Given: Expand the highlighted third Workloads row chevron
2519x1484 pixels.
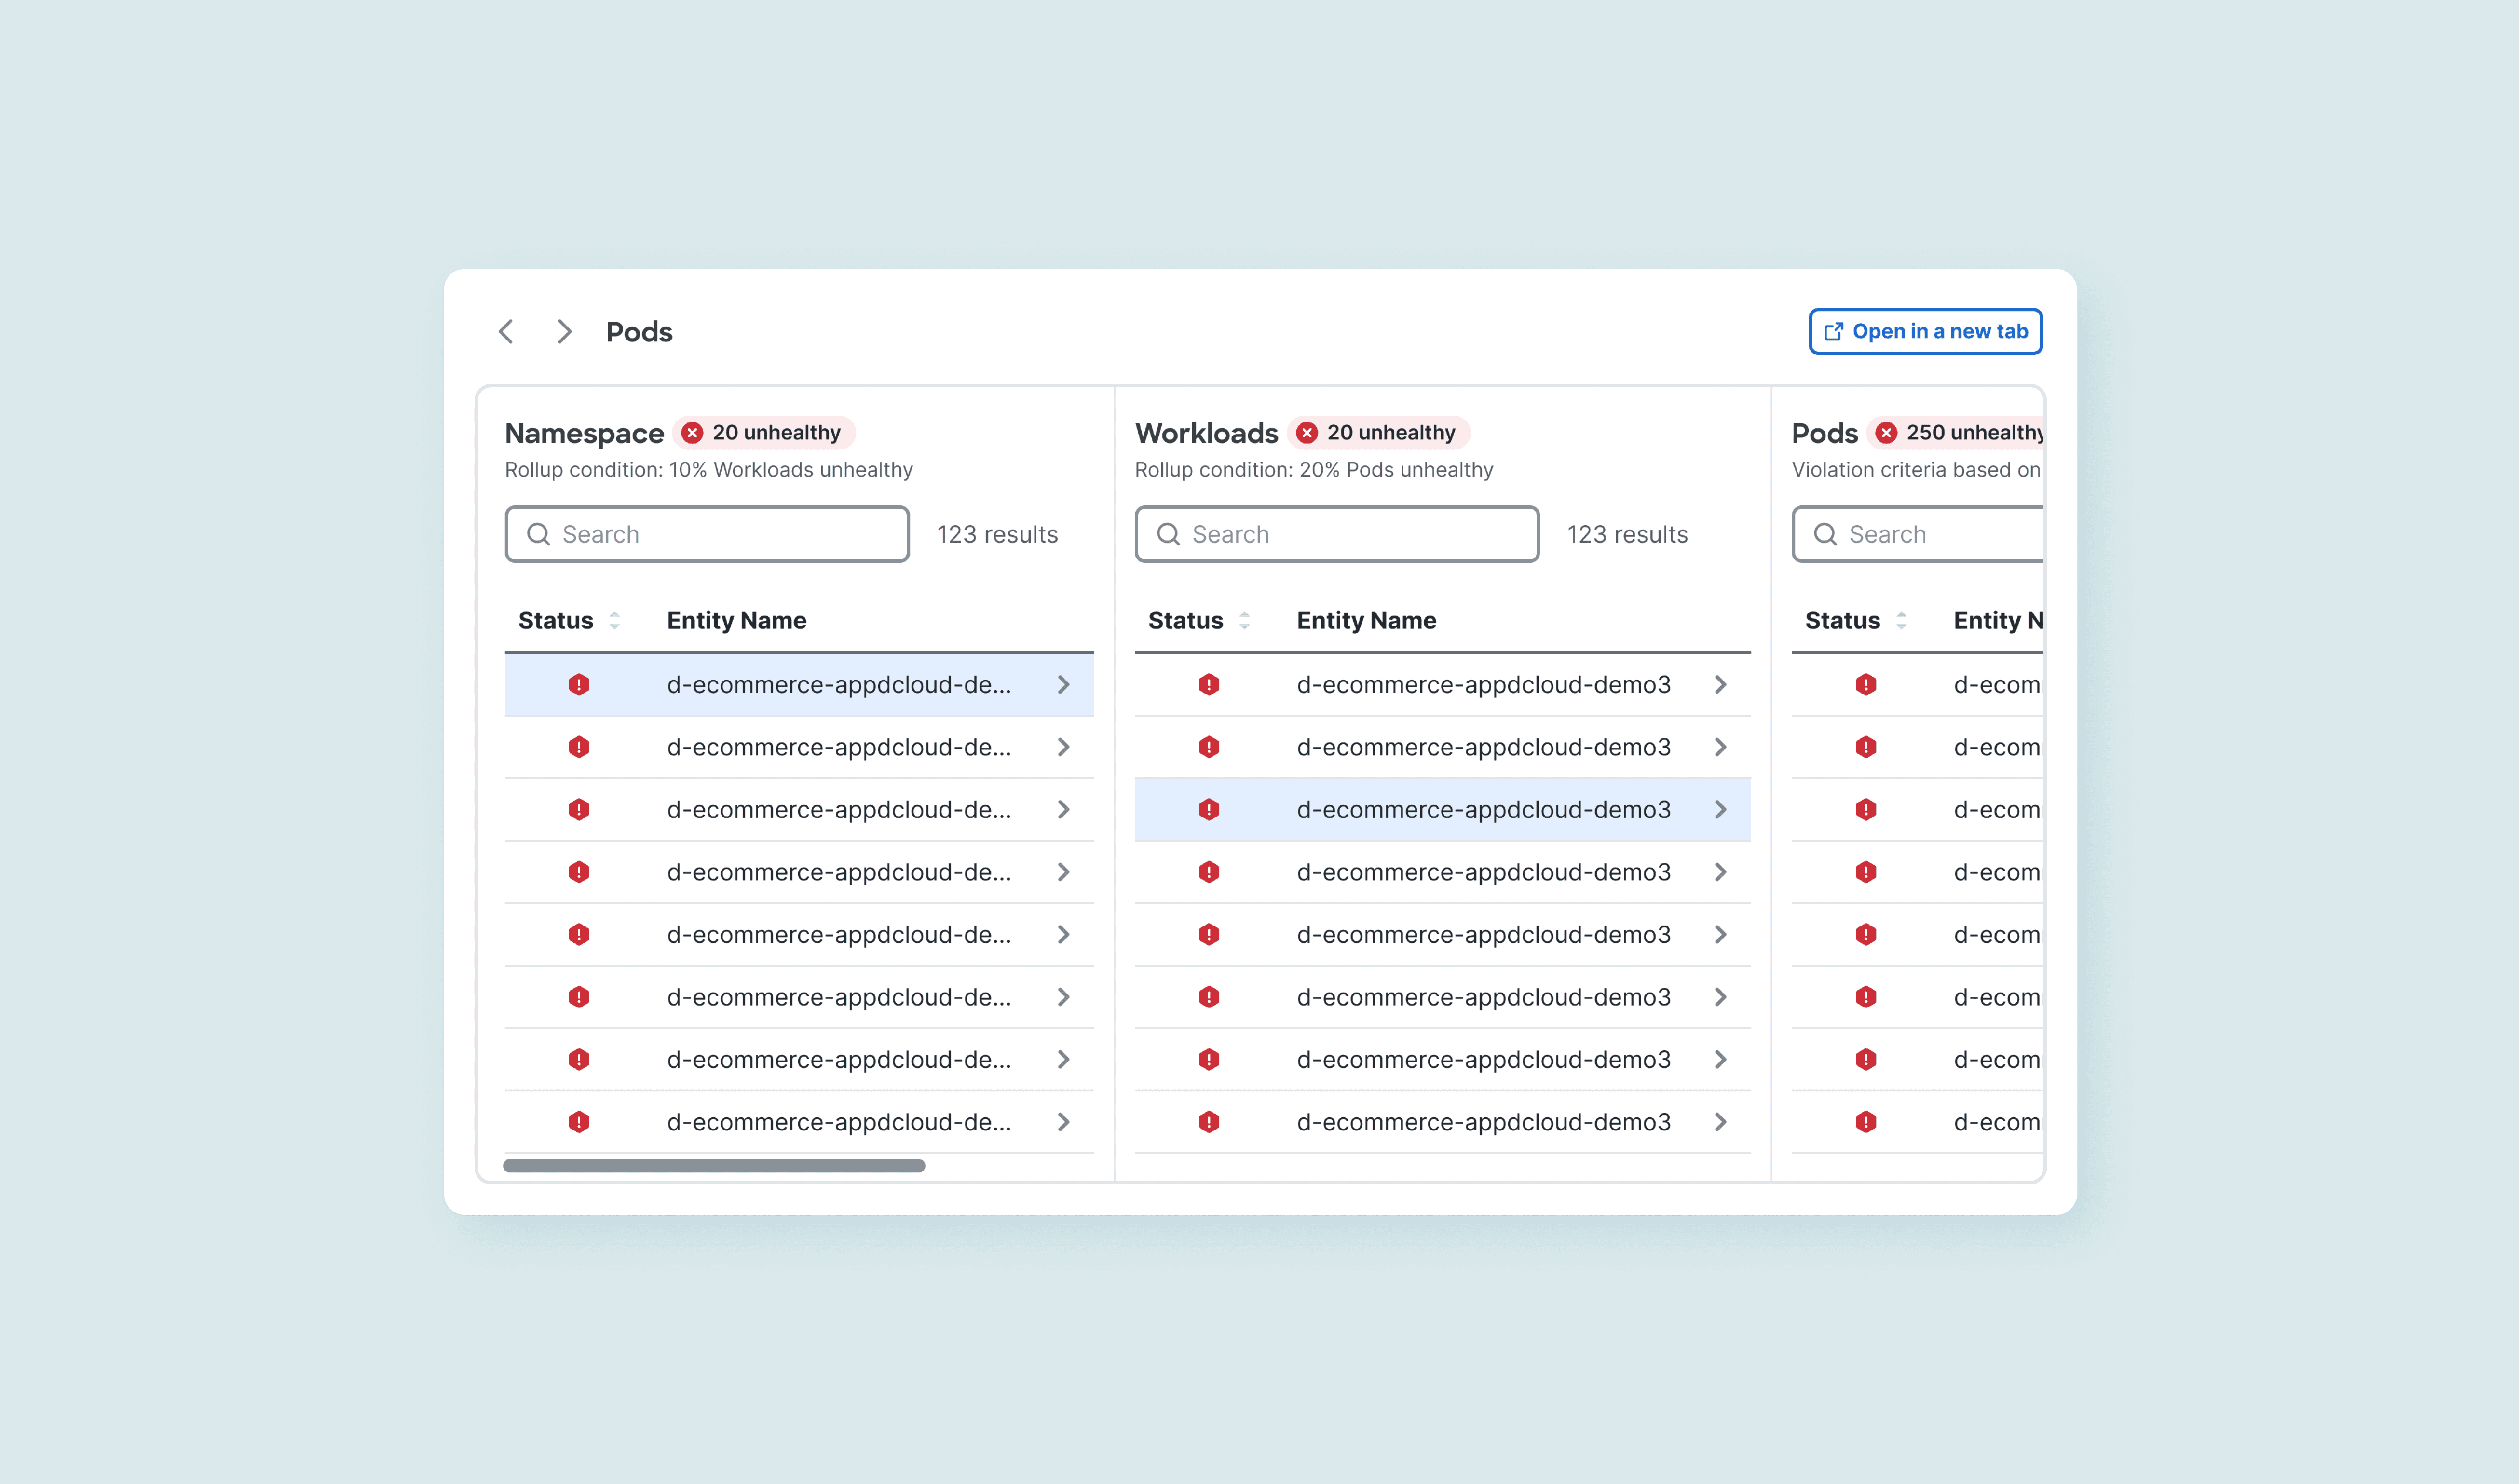Looking at the screenshot, I should click(x=1720, y=810).
